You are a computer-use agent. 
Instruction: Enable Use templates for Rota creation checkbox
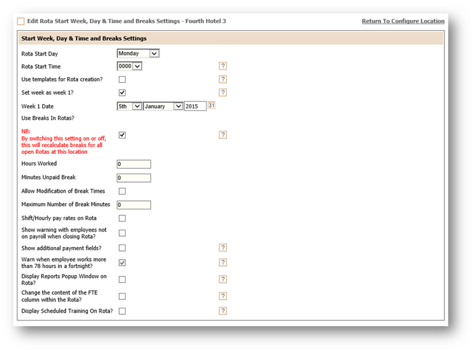tap(122, 79)
